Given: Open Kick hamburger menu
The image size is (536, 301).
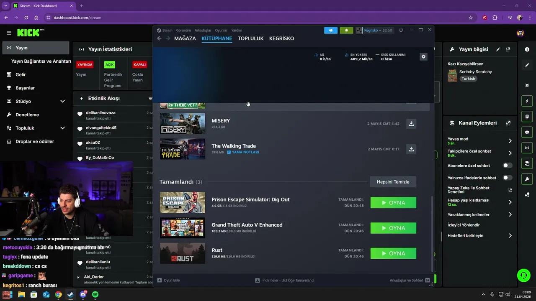Looking at the screenshot, I should click(x=9, y=33).
